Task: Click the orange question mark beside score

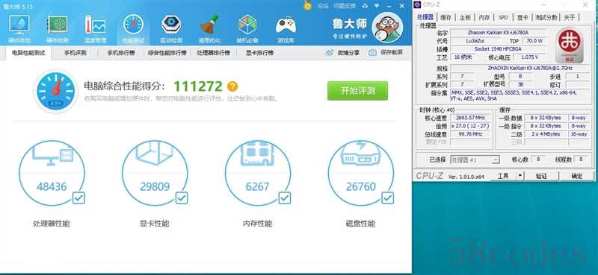Action: (x=232, y=86)
